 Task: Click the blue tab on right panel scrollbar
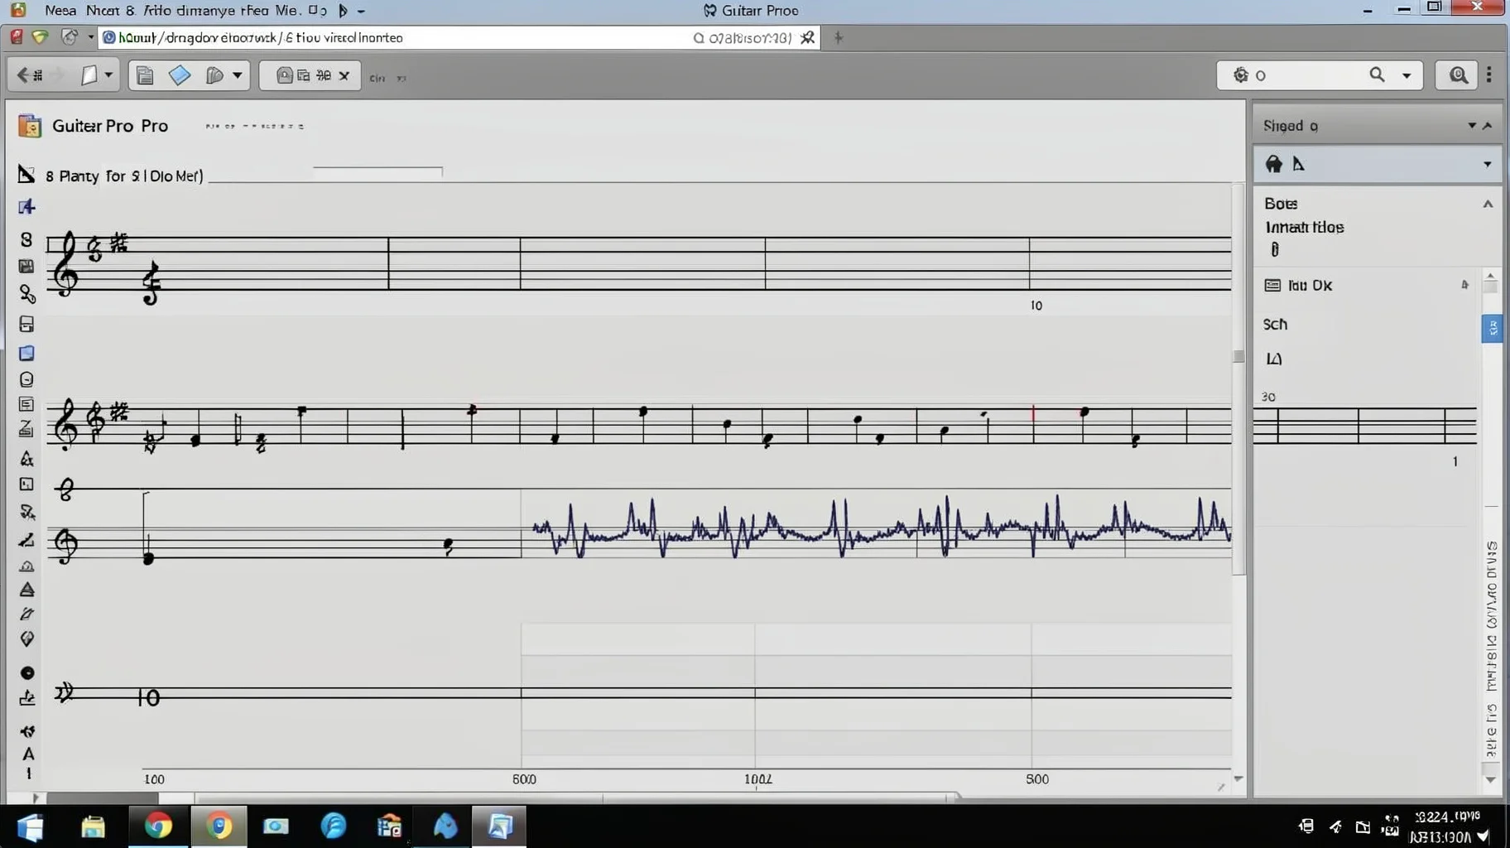pyautogui.click(x=1492, y=329)
